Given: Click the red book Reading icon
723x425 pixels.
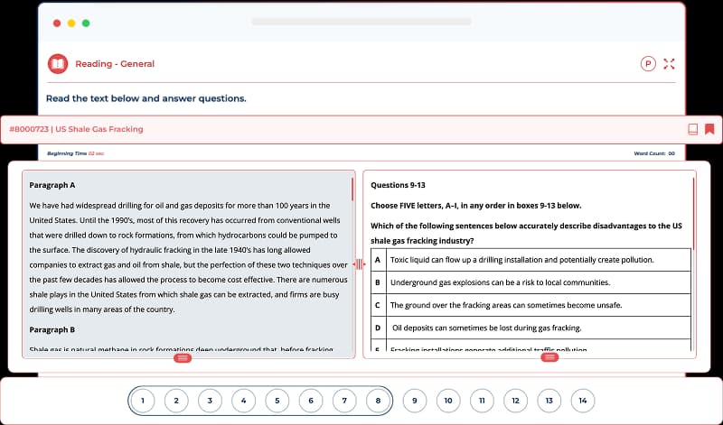Looking at the screenshot, I should coord(58,64).
